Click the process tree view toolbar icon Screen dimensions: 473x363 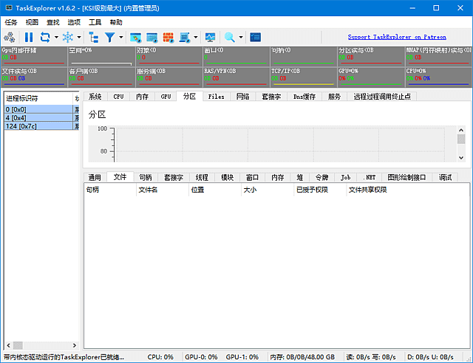click(94, 37)
